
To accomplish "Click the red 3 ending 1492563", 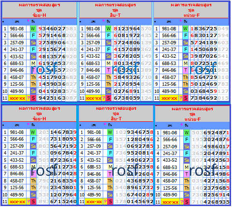I will coord(228,160).
